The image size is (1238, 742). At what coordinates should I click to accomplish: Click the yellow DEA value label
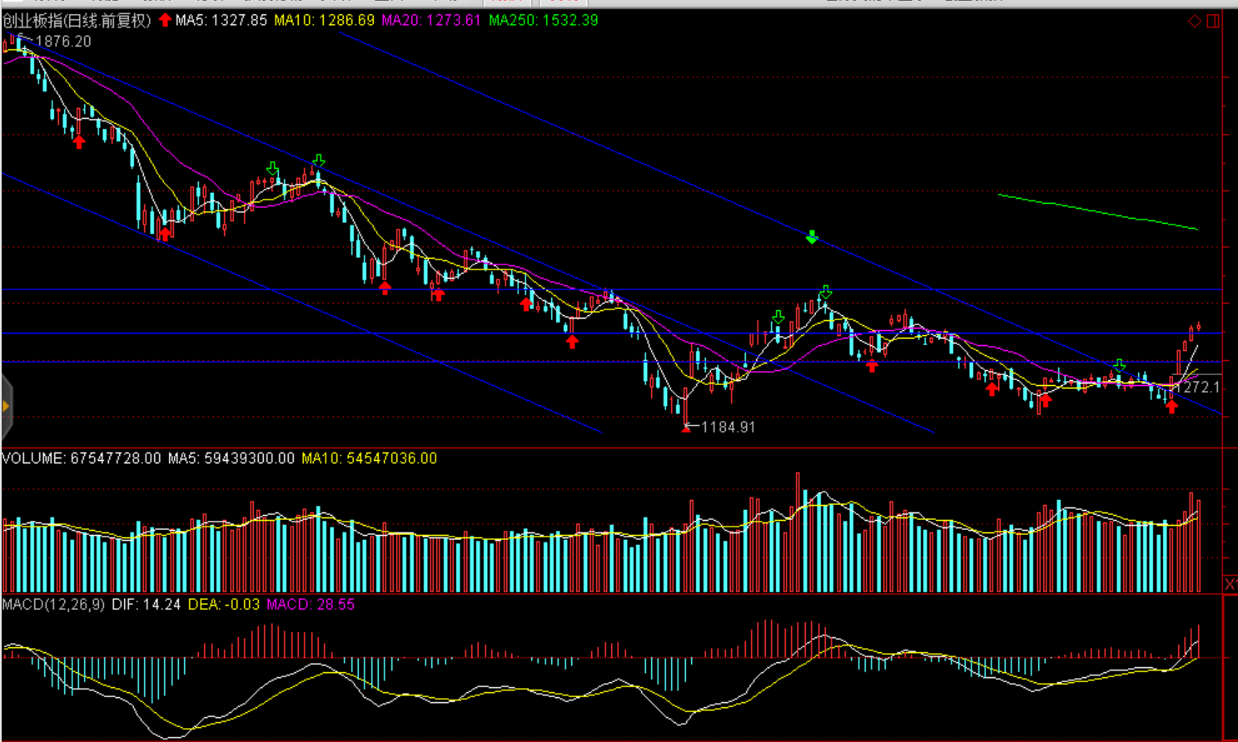coord(223,605)
